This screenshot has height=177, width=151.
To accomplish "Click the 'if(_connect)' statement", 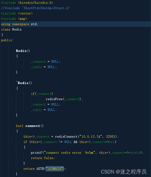I will [x=42, y=94].
